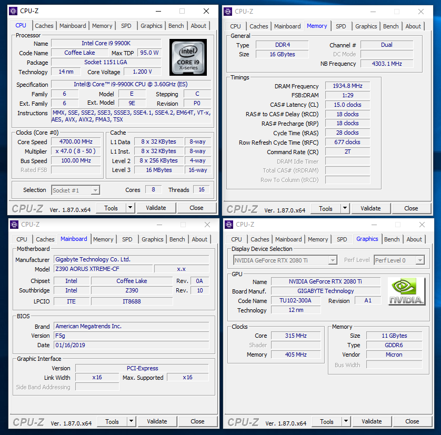Viewport: 441px width, 435px height.
Task: Click CPU-Z app icon in Graphics window title
Action: 229,225
